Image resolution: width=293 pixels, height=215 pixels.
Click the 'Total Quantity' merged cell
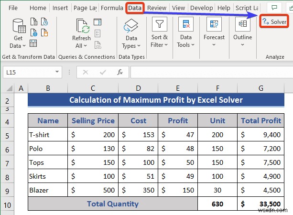[113, 204]
